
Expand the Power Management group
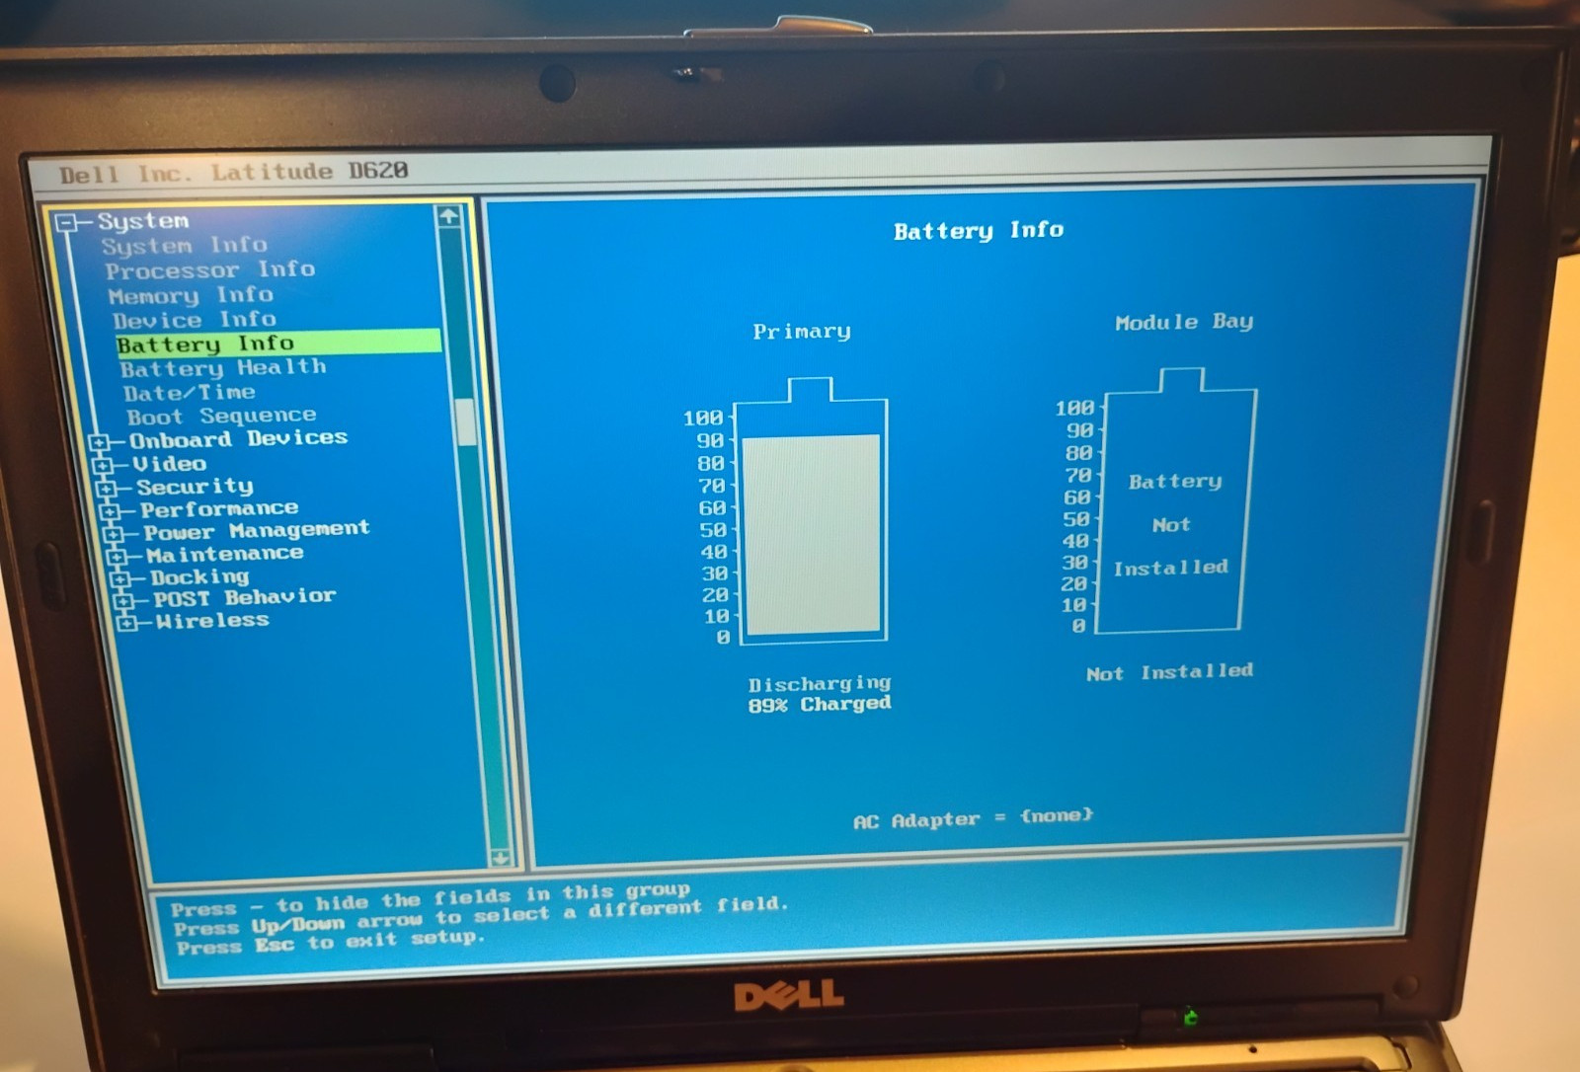[114, 534]
